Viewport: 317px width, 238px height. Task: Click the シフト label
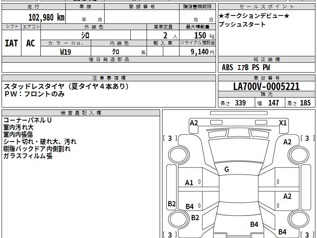point(11,27)
